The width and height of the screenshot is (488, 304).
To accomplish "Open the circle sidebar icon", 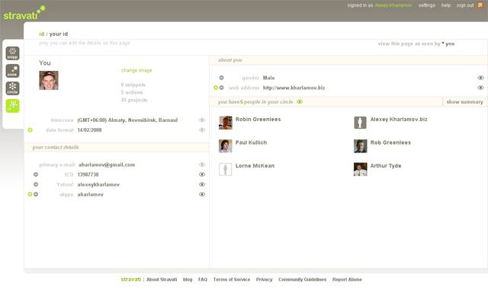I will click(x=12, y=88).
